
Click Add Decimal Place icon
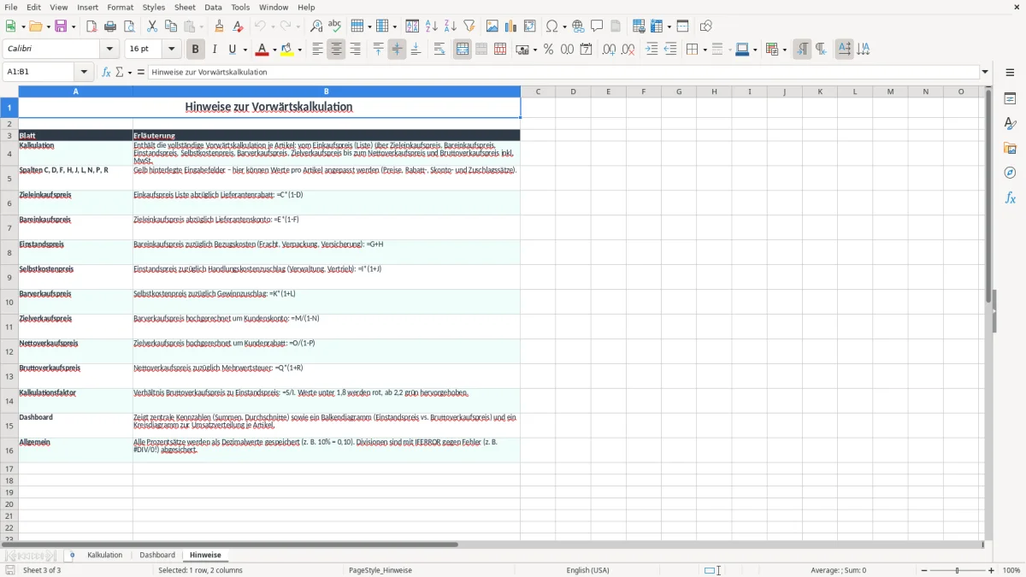tap(609, 50)
